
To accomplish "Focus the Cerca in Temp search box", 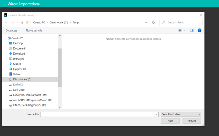I will click(181, 23).
